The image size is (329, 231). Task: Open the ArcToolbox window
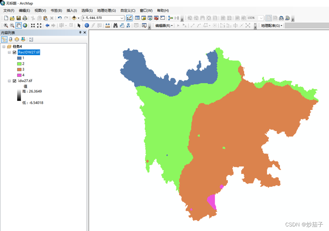(x=156, y=18)
